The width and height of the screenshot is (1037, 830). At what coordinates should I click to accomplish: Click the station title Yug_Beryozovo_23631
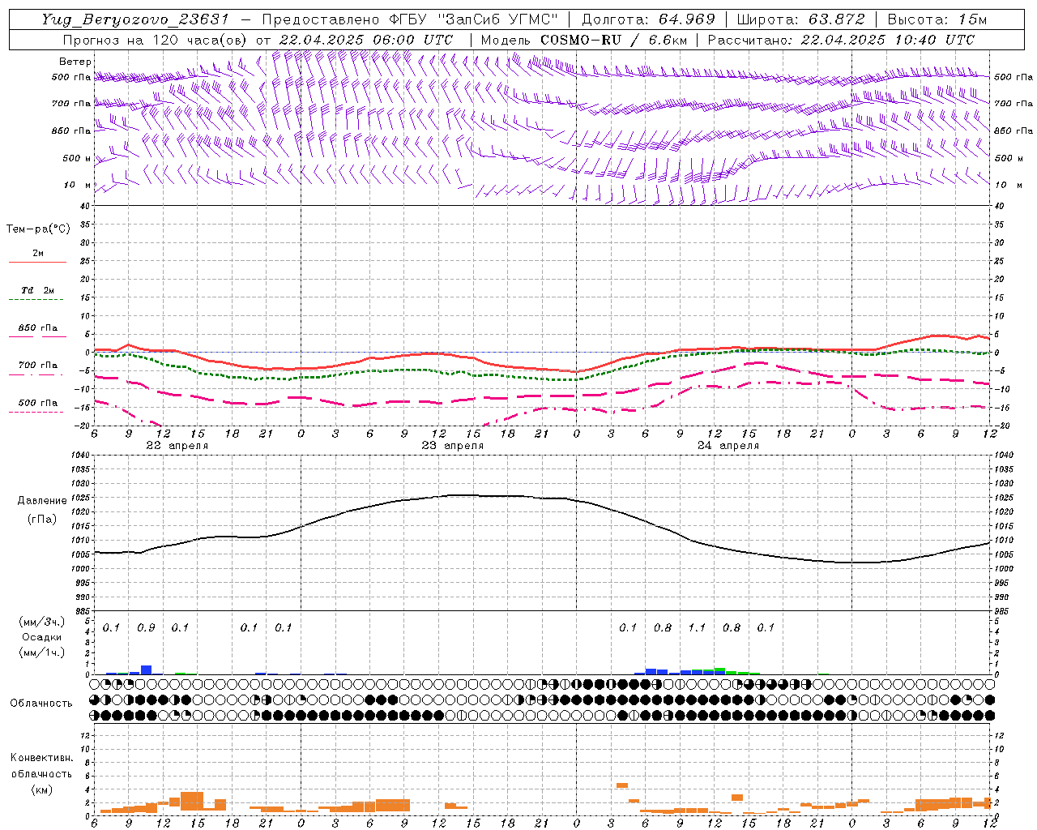[x=135, y=19]
